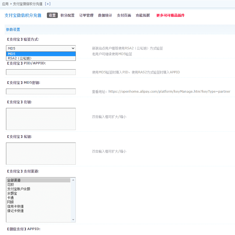Select 花呗 in the payment channel list

tap(38, 185)
